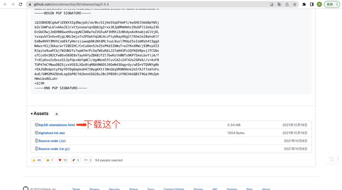The height and width of the screenshot is (190, 342).
Task: Open the browser extensions puzzle icon
Action: [x=304, y=4]
